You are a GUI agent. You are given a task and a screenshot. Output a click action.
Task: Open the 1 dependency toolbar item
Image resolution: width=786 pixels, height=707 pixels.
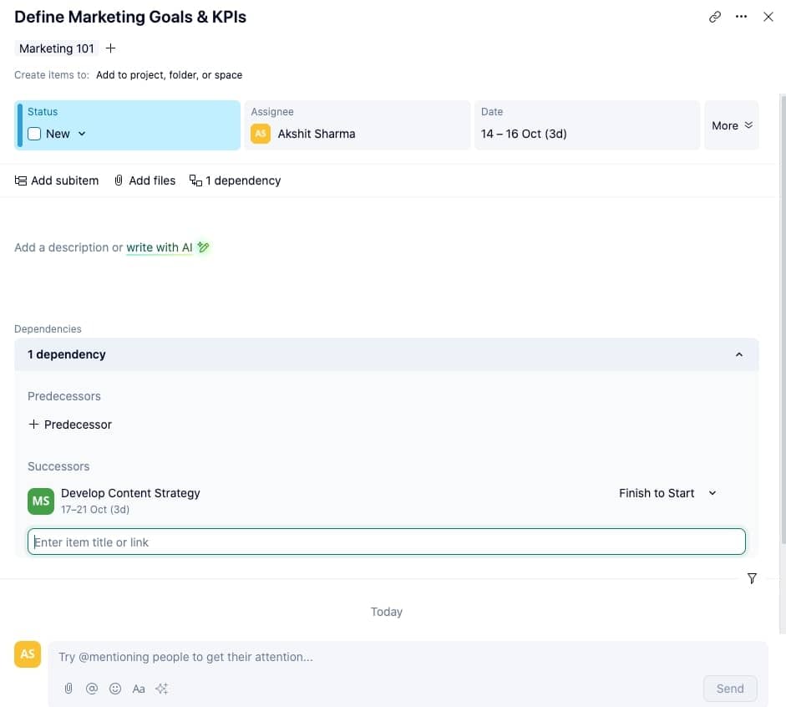pos(235,181)
